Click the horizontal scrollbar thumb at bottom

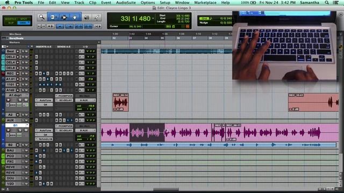(166, 189)
